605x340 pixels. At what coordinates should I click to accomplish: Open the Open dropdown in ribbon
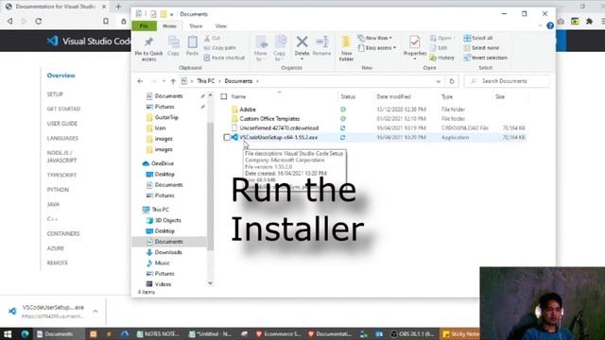(442, 38)
